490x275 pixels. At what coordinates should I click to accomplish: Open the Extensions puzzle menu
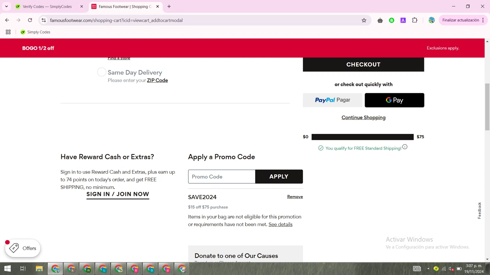(415, 20)
